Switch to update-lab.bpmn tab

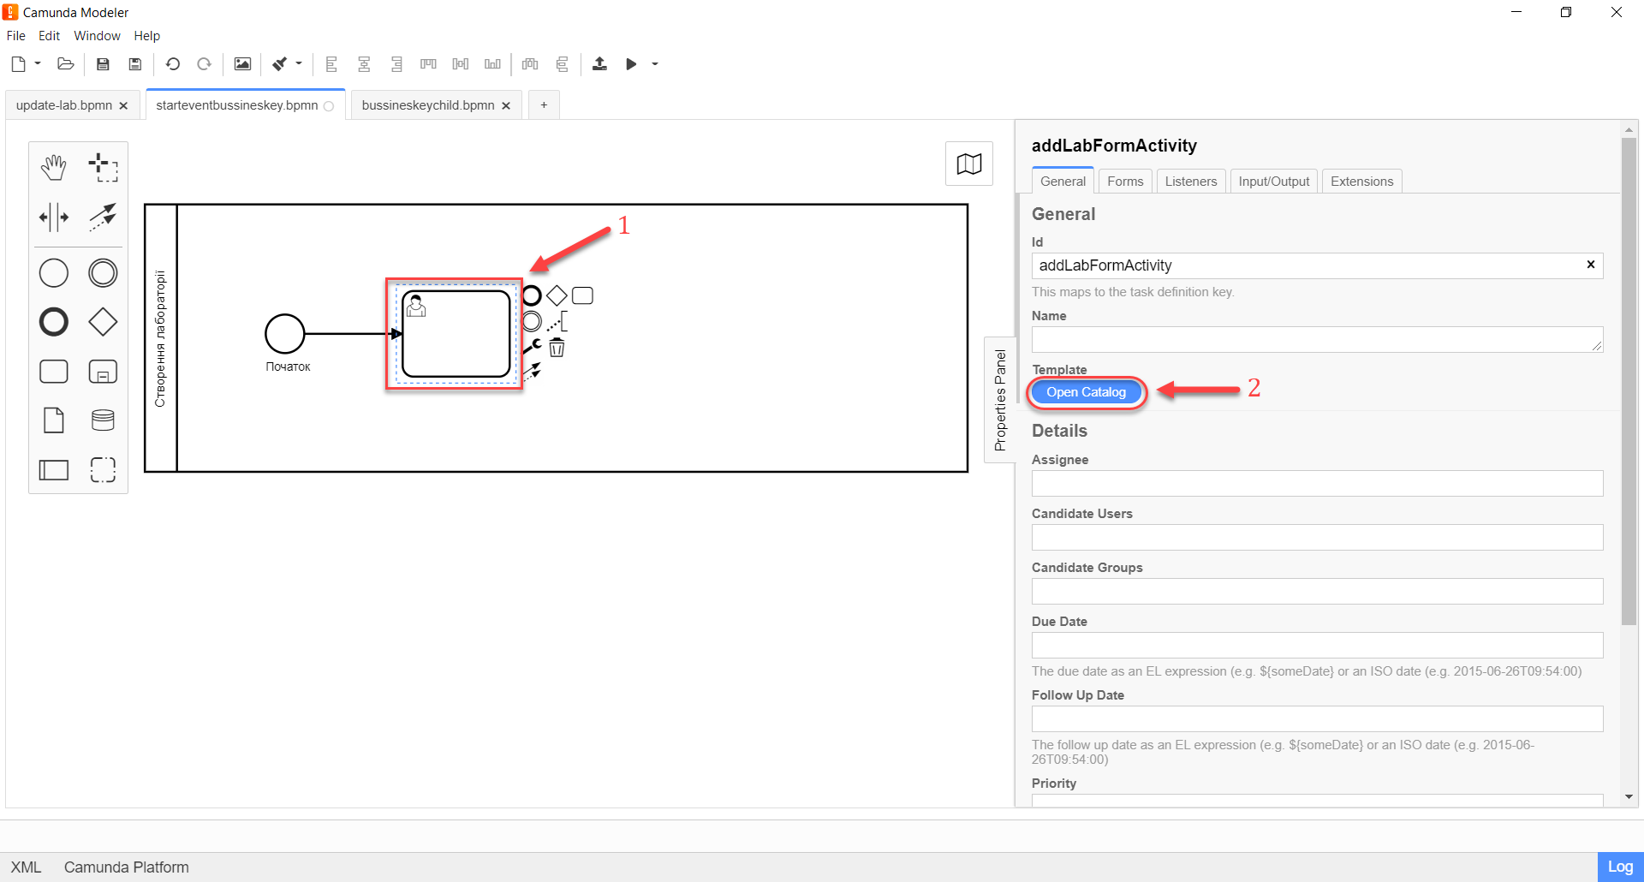[x=64, y=105]
